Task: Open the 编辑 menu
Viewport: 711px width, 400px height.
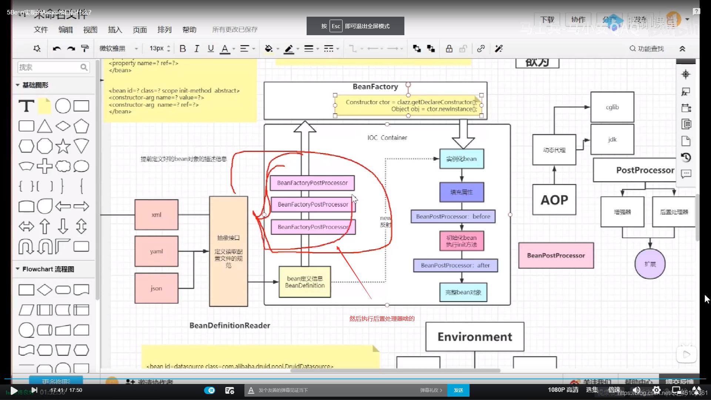Action: (x=66, y=29)
